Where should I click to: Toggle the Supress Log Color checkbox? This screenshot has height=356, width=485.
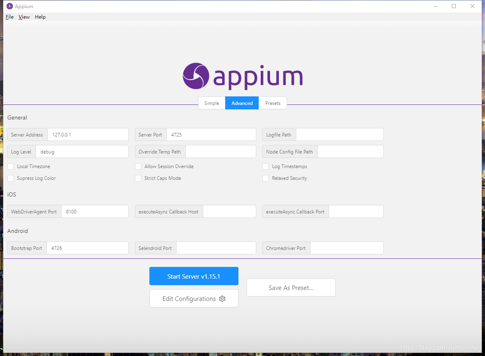pos(11,178)
